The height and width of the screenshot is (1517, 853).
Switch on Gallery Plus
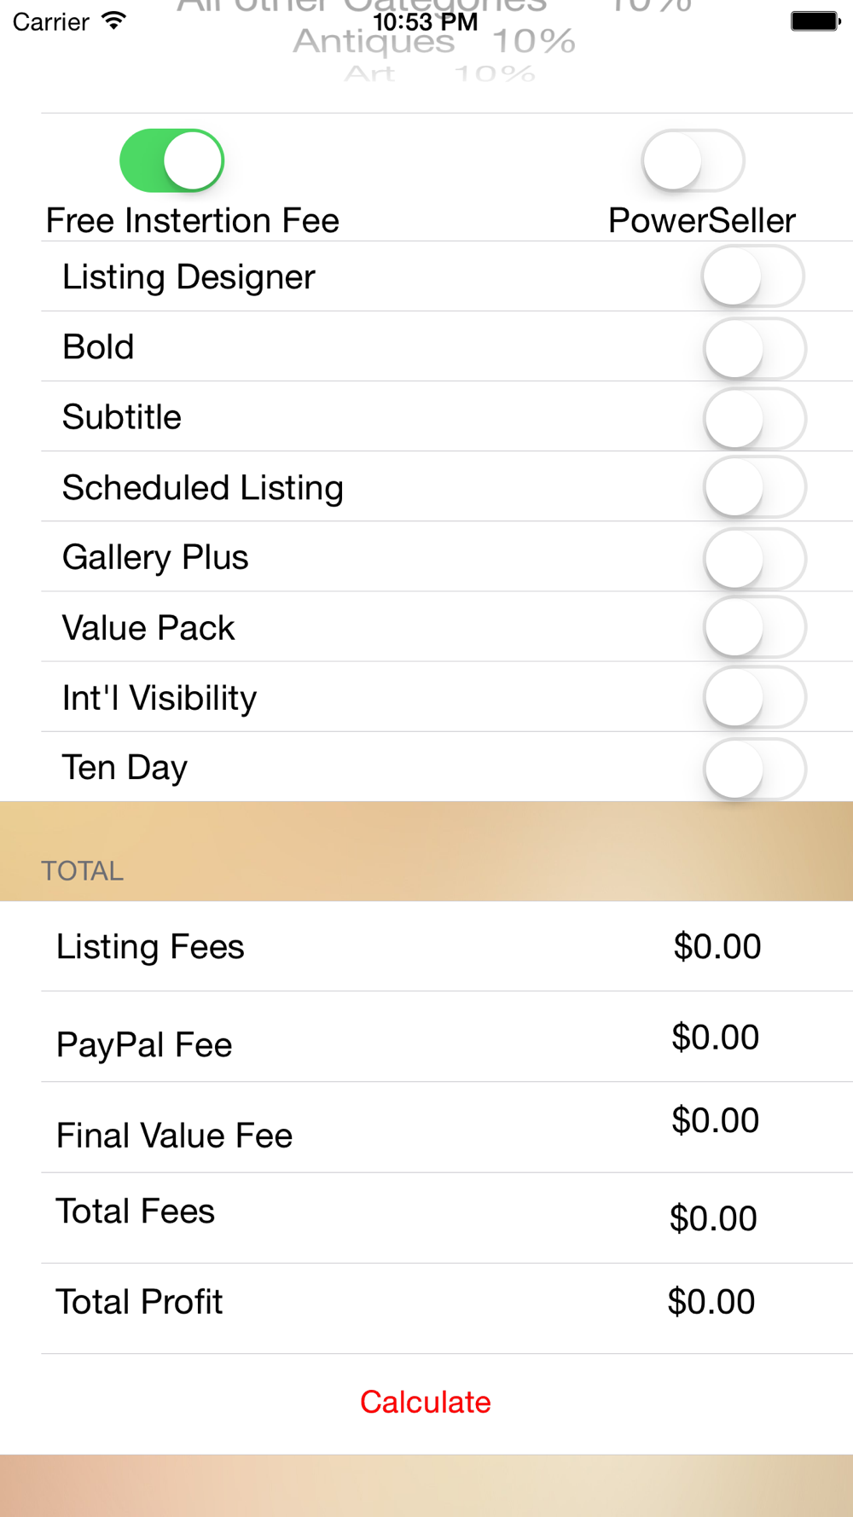coord(755,558)
